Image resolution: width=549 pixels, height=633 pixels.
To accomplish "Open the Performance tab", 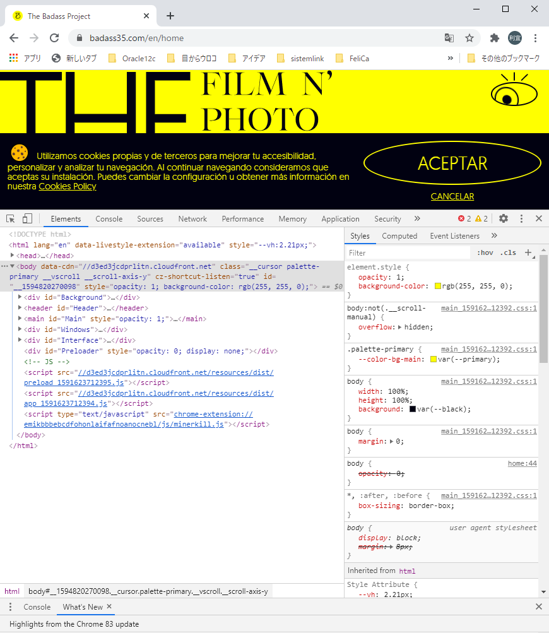I will tap(242, 219).
